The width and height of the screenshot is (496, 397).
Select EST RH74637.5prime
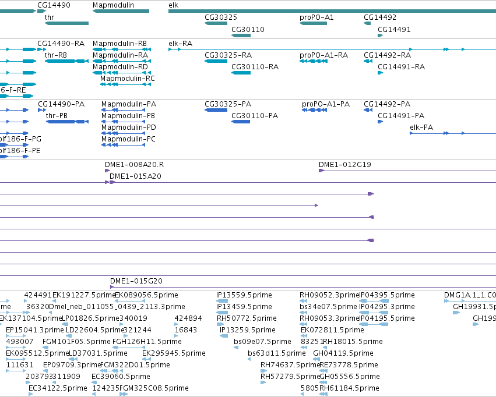pyautogui.click(x=290, y=365)
